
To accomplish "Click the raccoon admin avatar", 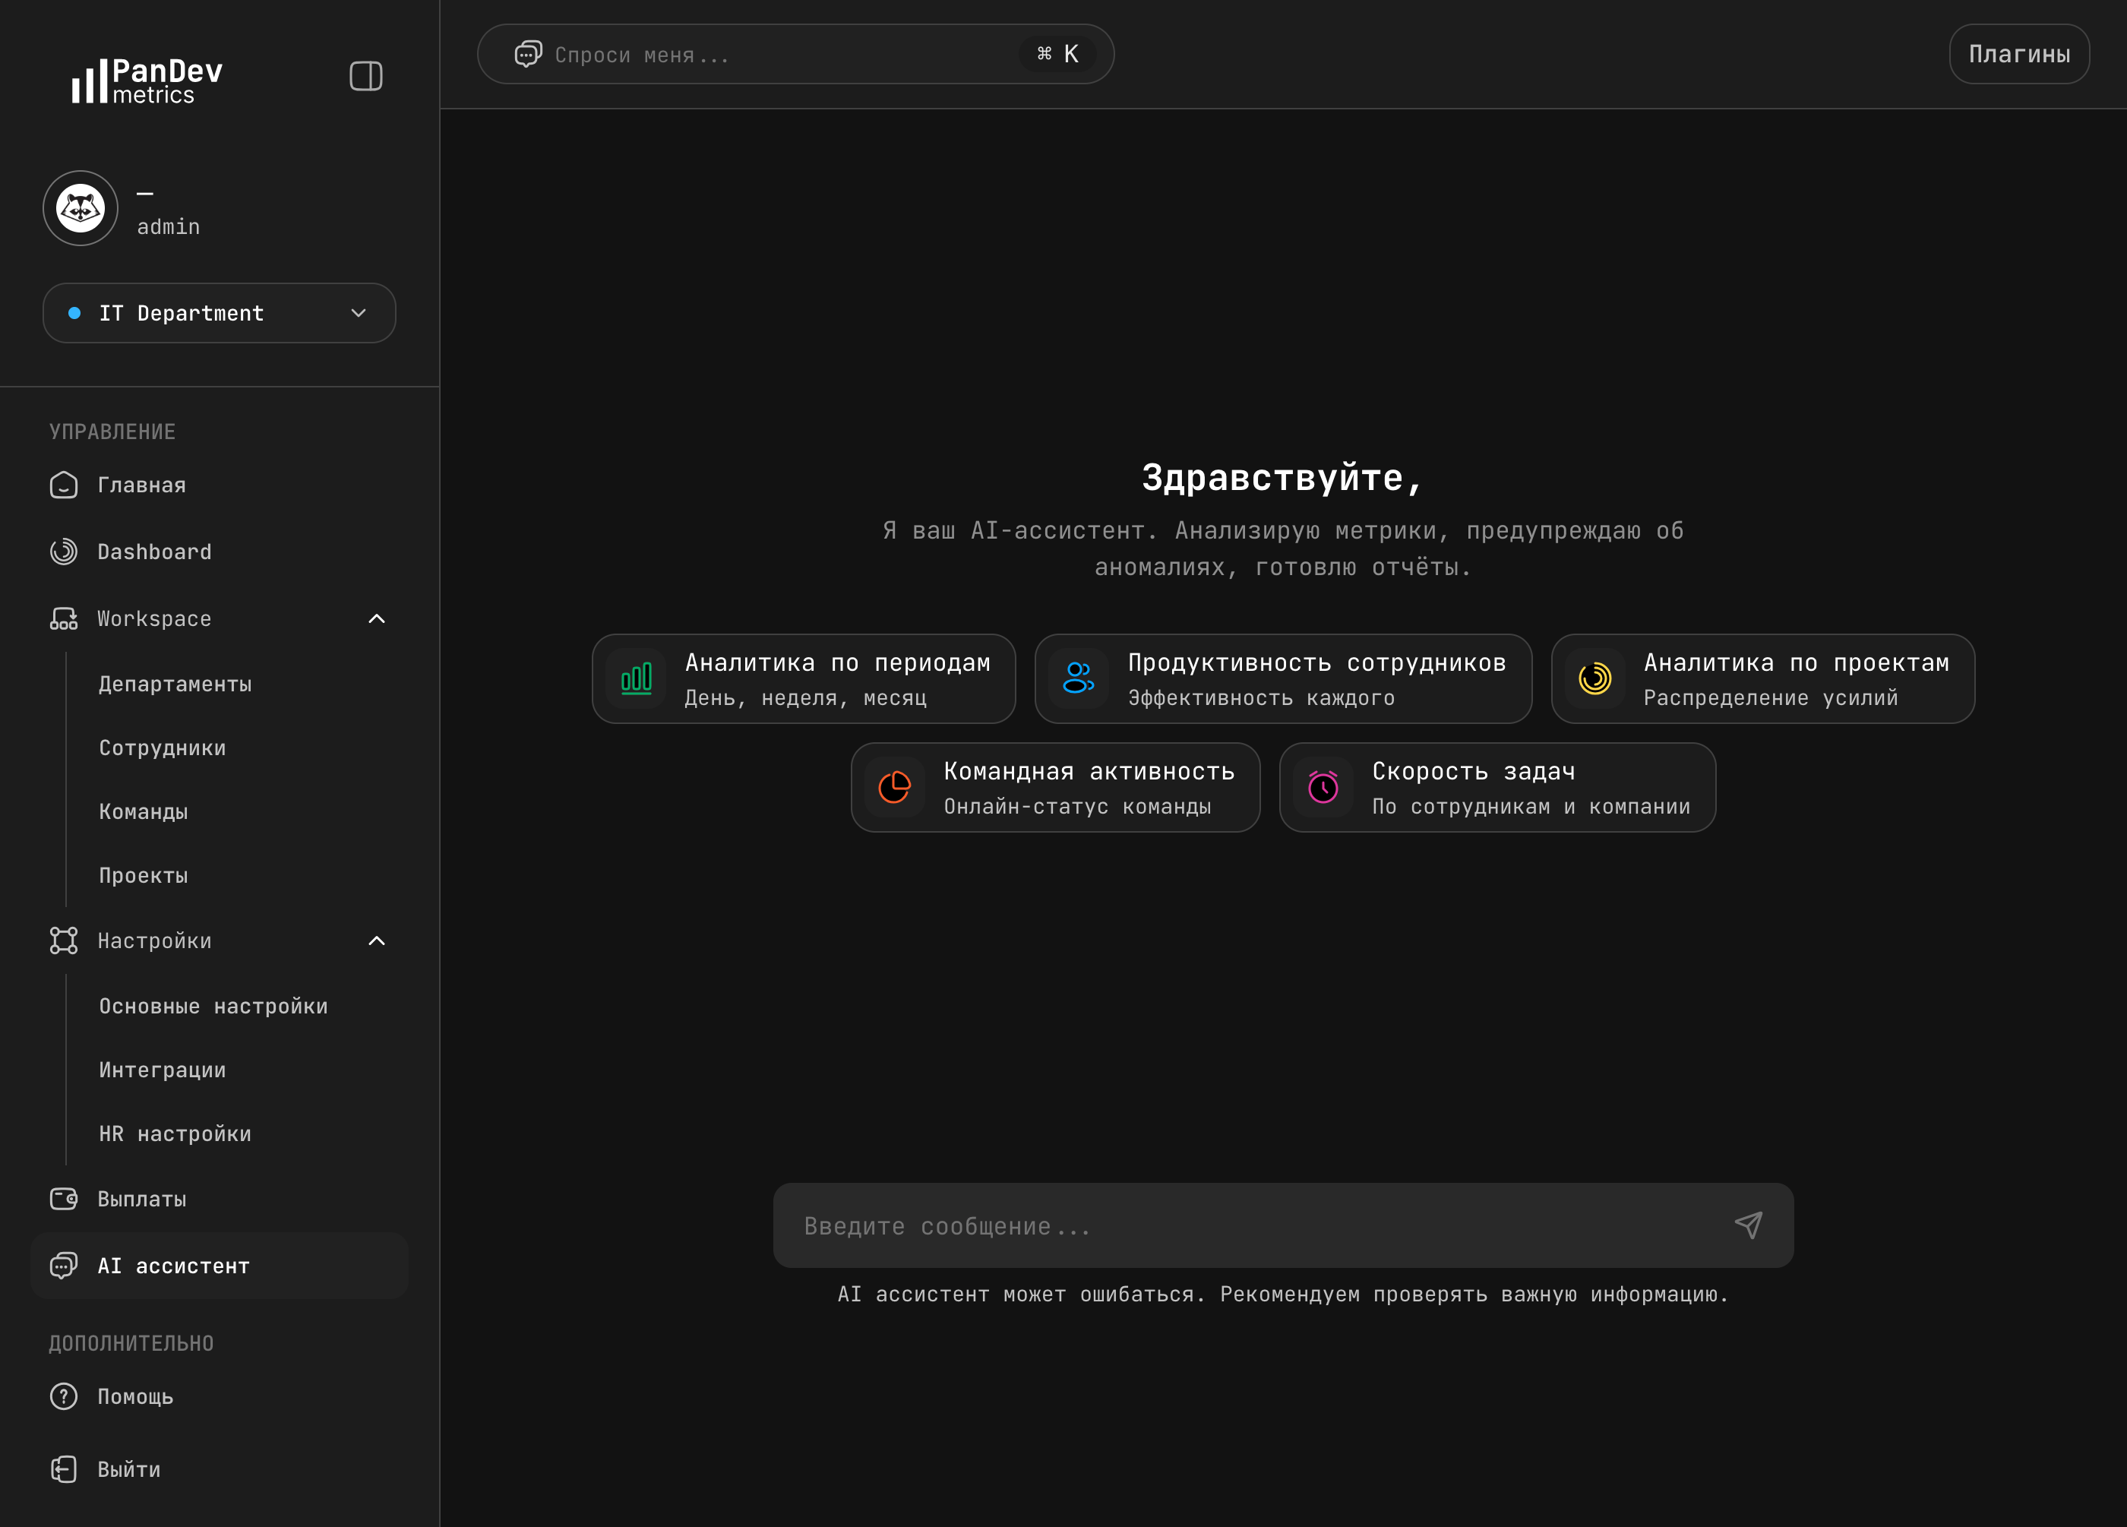I will [80, 208].
